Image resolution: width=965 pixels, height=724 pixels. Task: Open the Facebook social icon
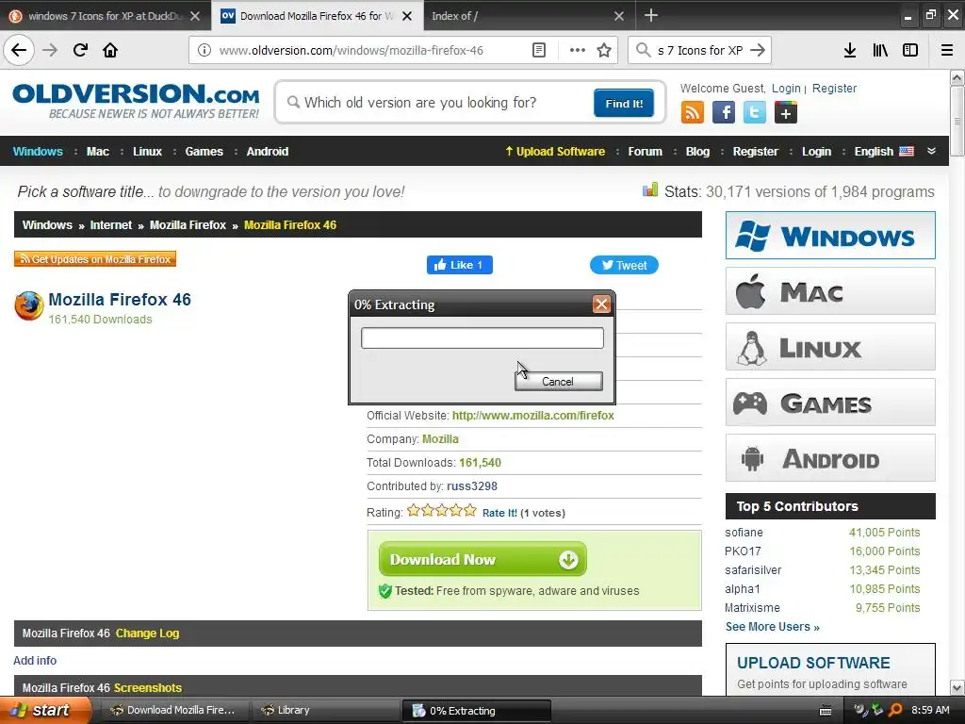pyautogui.click(x=724, y=113)
